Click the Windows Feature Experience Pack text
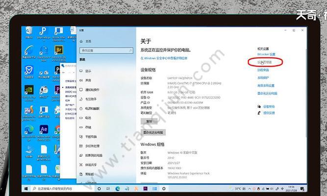The height and width of the screenshot is (196, 327). click(x=189, y=173)
